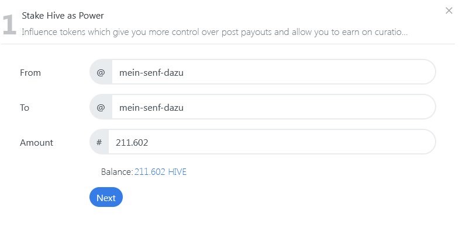Click the @ symbol beside From field
The height and width of the screenshot is (225, 459).
pos(101,72)
